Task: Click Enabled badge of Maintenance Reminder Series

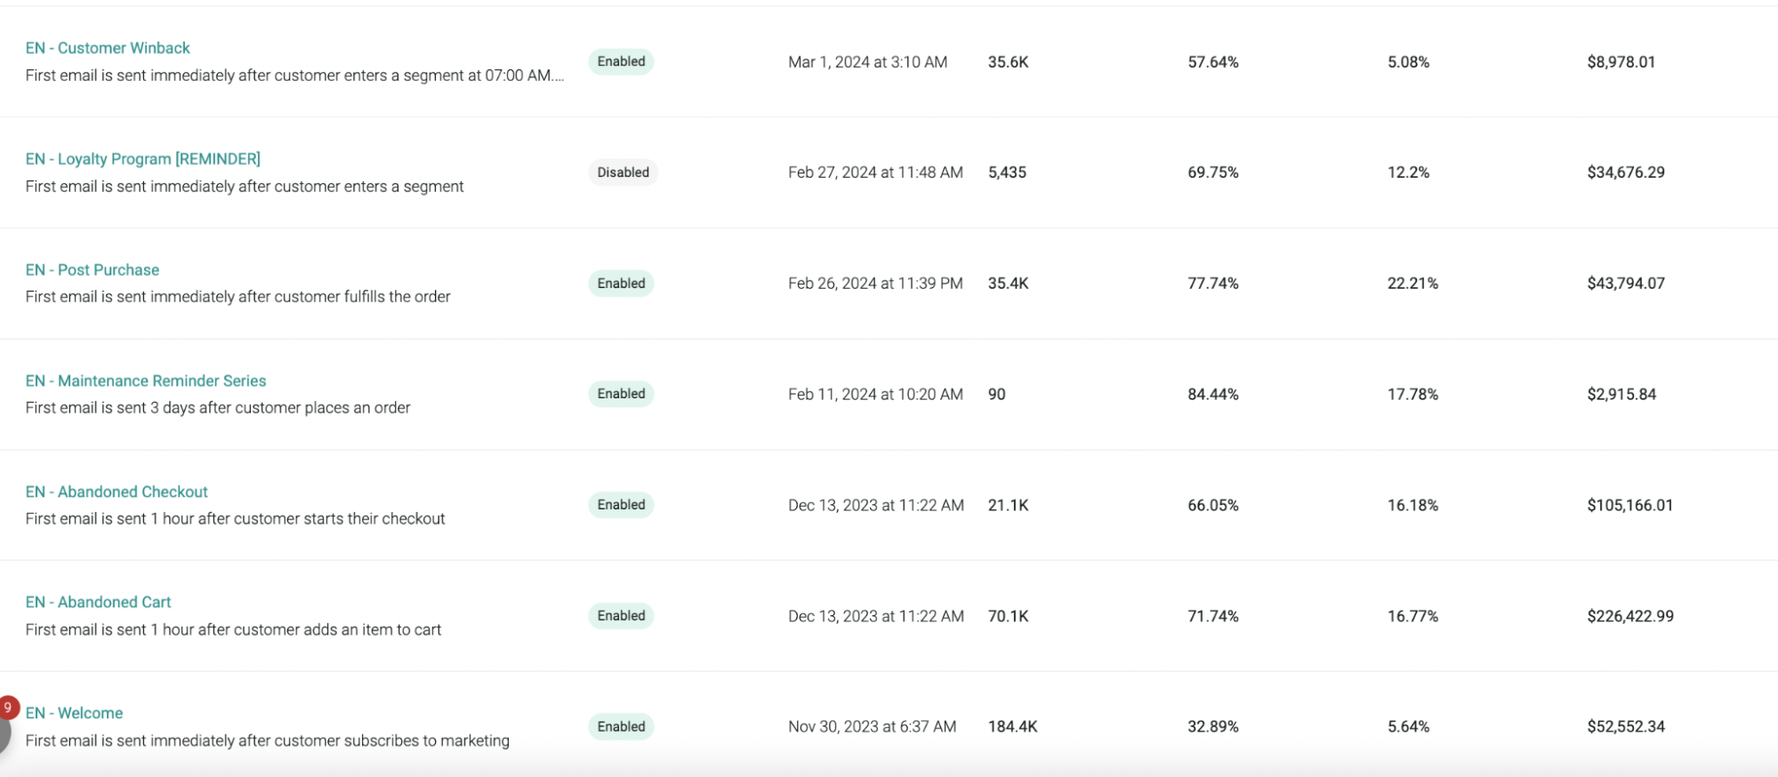Action: [621, 394]
